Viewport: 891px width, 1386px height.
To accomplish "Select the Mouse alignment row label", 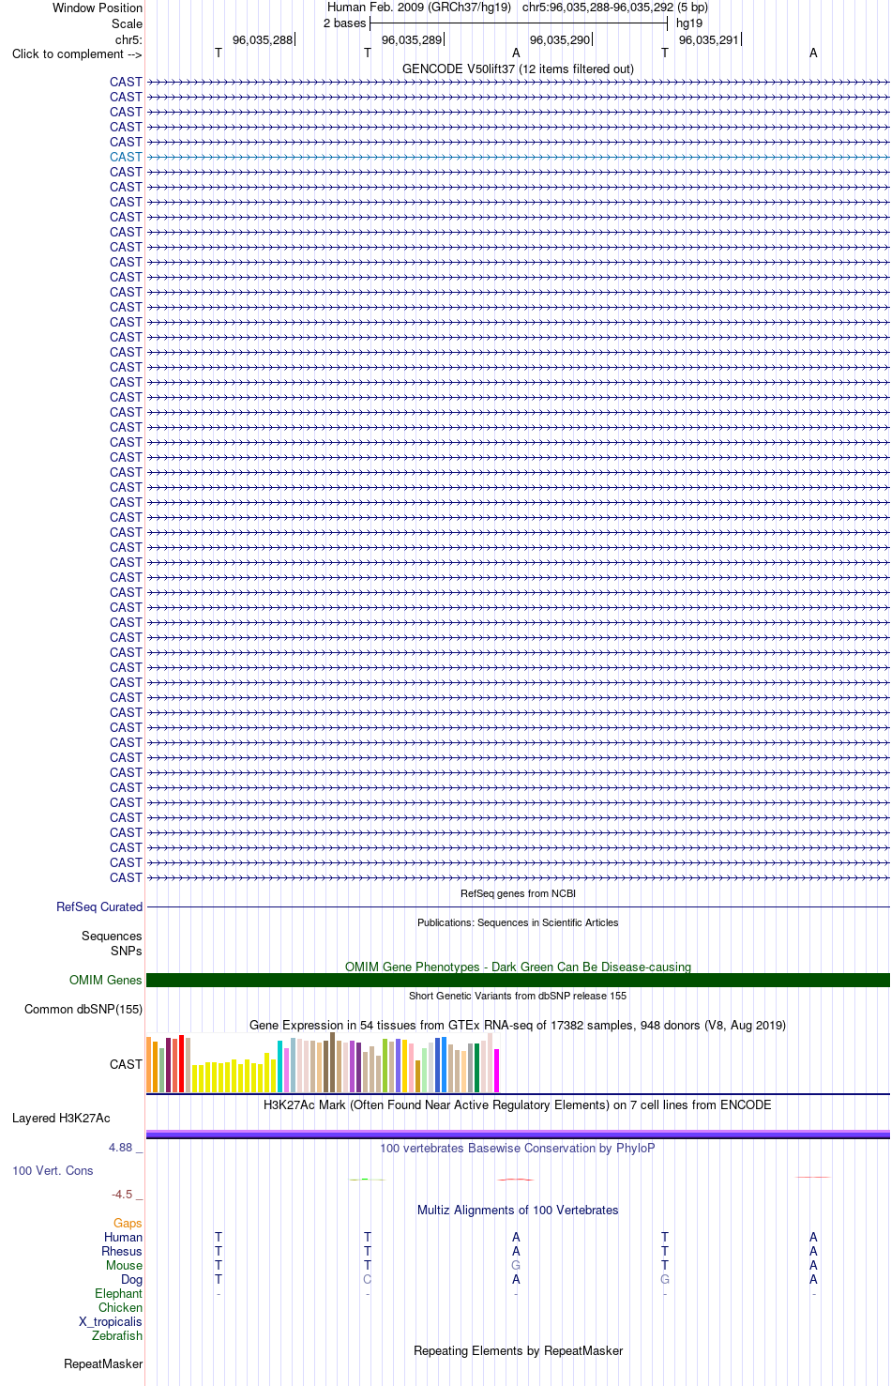I will 124,1265.
